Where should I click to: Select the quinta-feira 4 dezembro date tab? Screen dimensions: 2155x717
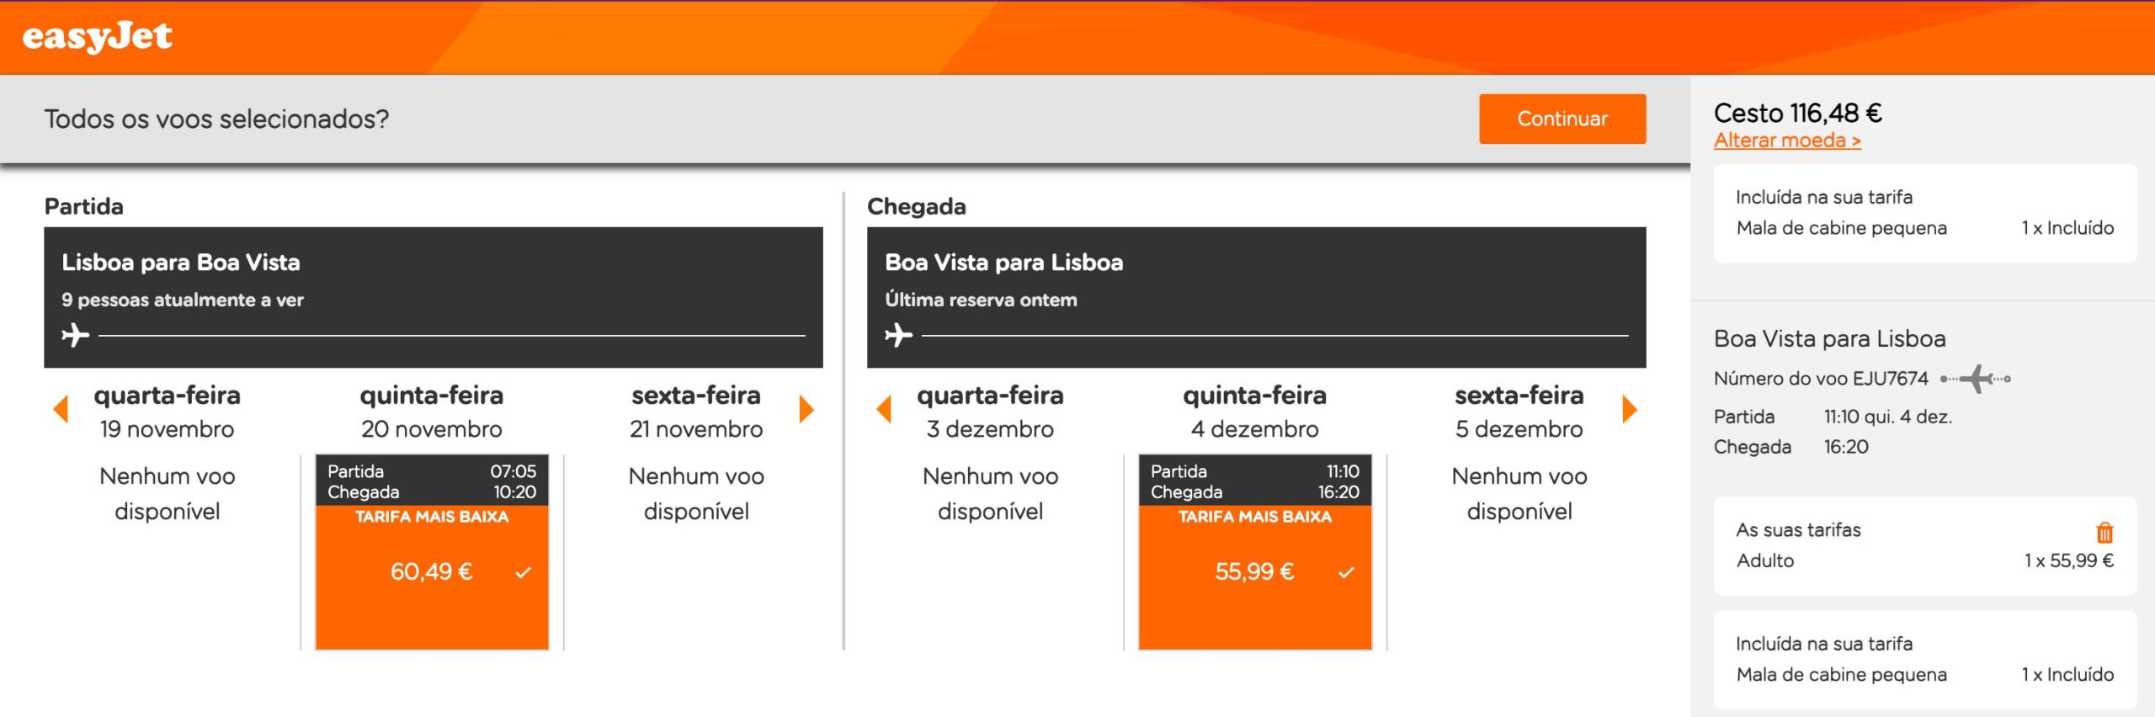[x=1255, y=412]
